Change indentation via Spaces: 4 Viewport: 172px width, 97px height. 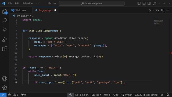(x=96, y=95)
